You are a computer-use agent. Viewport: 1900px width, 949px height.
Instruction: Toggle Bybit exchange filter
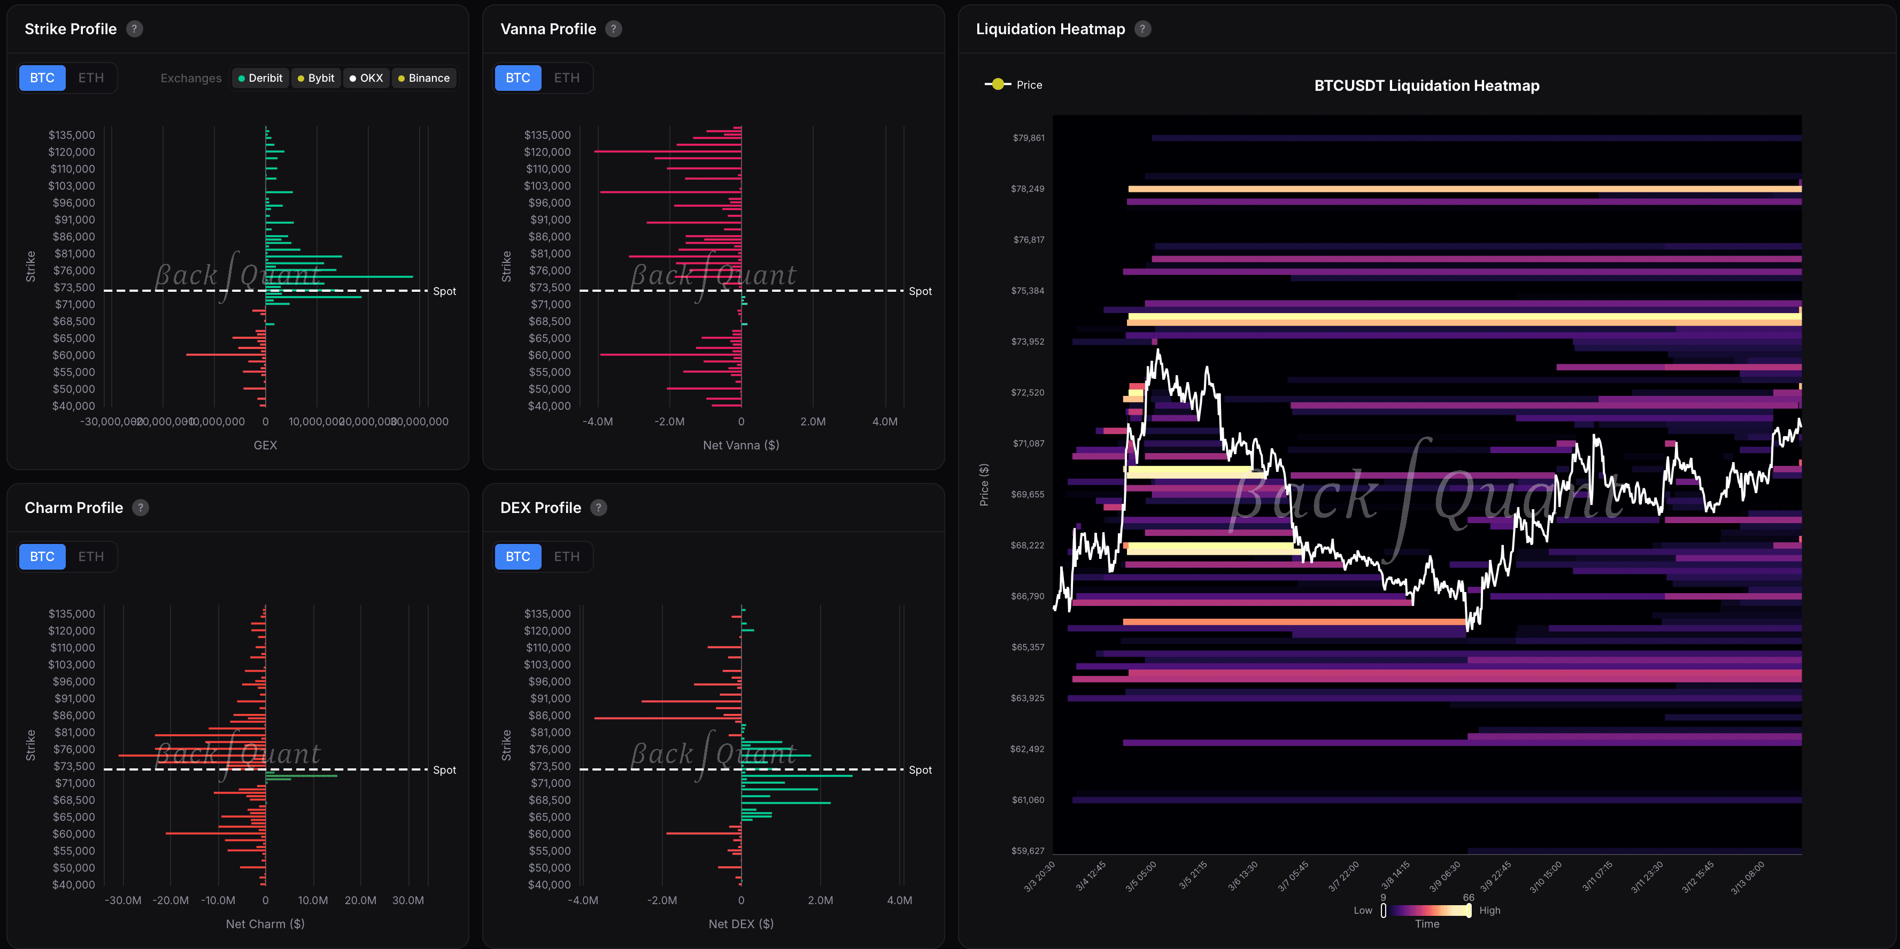pyautogui.click(x=315, y=78)
